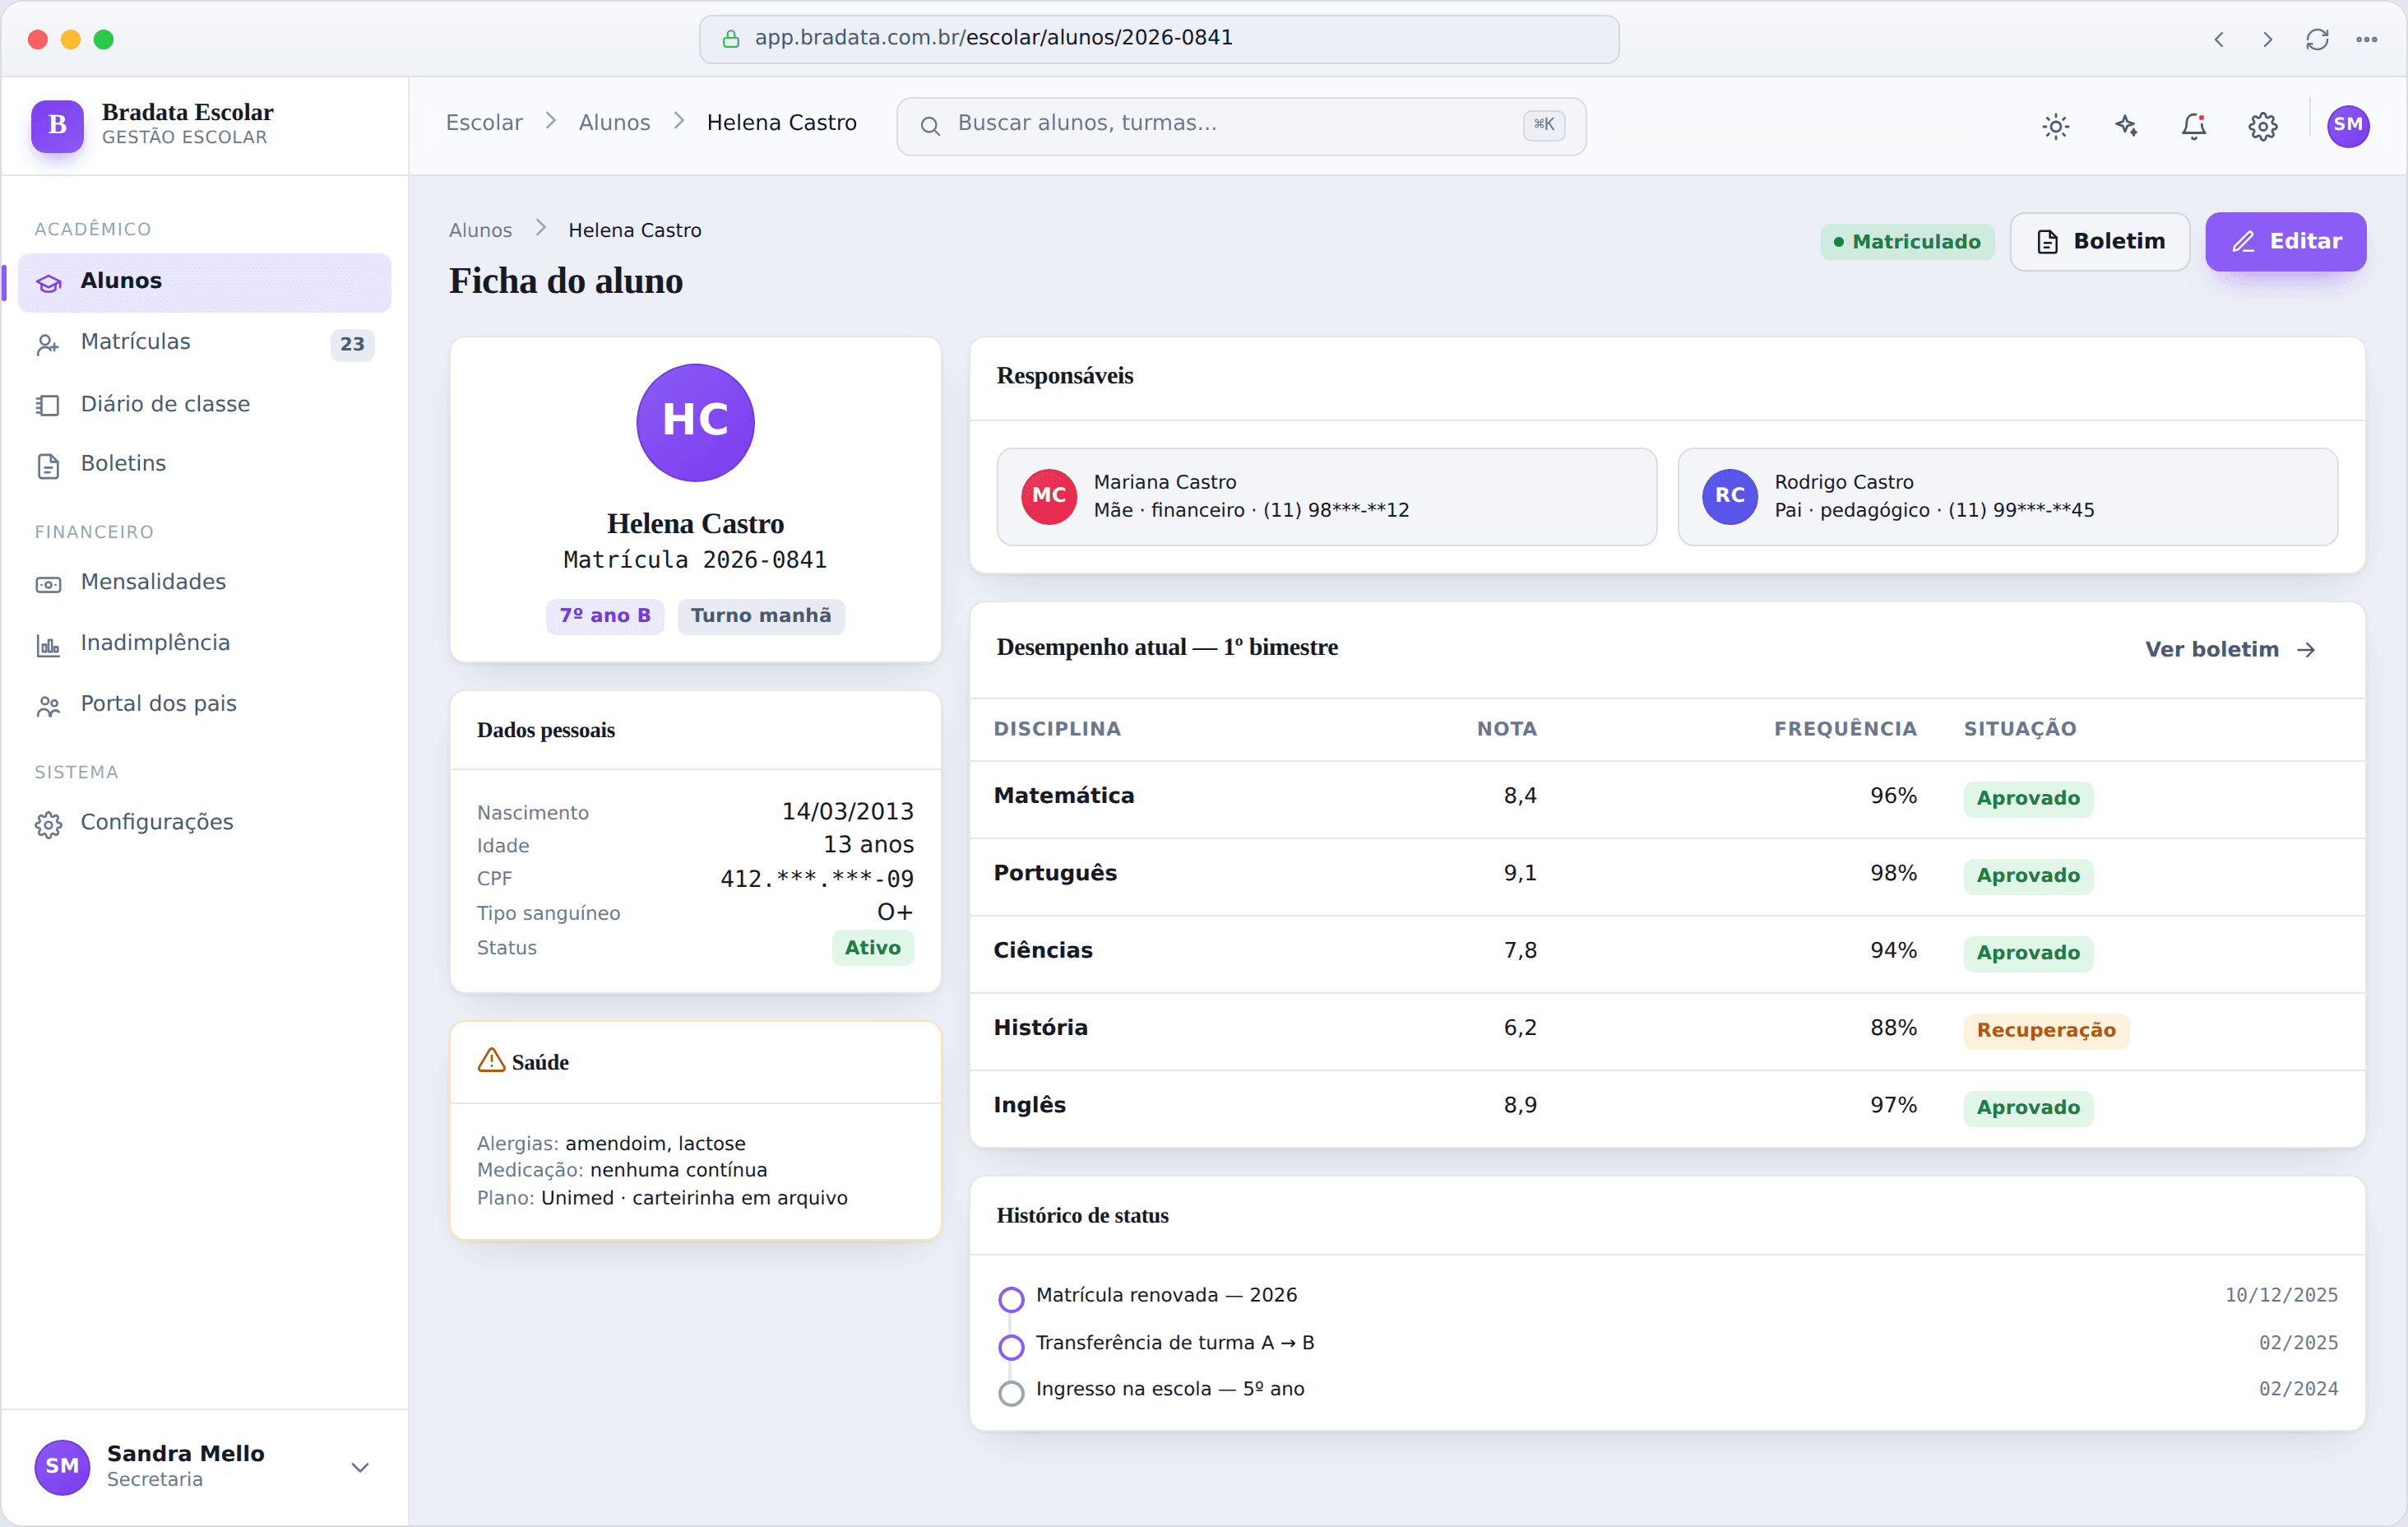2408x1527 pixels.
Task: Click the Matrículas badge showing 23
Action: pyautogui.click(x=352, y=344)
